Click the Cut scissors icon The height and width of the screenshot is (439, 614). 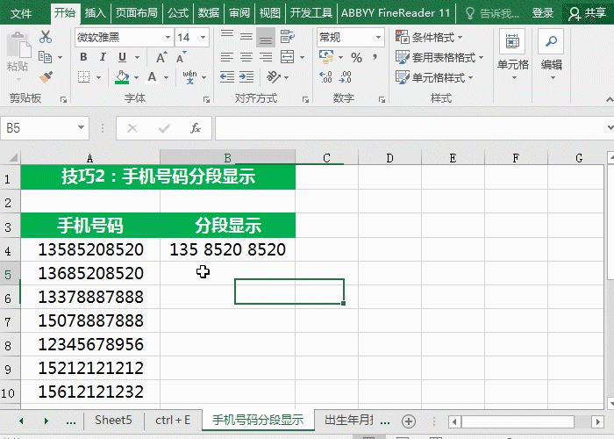(46, 38)
